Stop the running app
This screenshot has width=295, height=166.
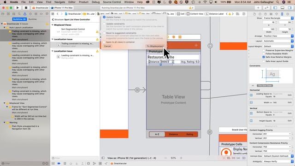coord(26,8)
